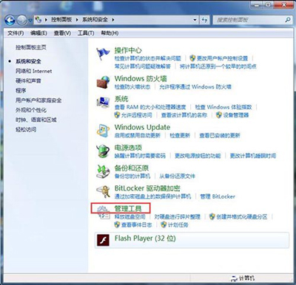Click 将计算机还原到一个较早的时间点 link
This screenshot has width=296, height=285.
click(218, 66)
